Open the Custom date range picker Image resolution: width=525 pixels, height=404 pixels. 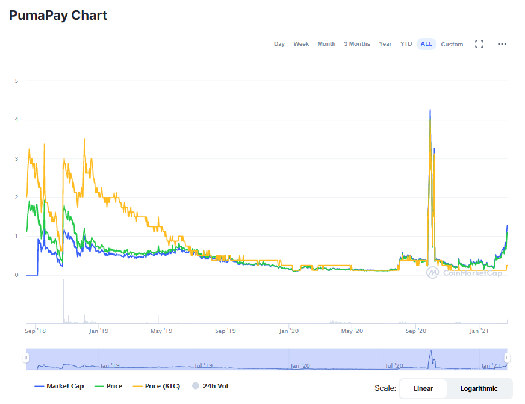click(452, 44)
